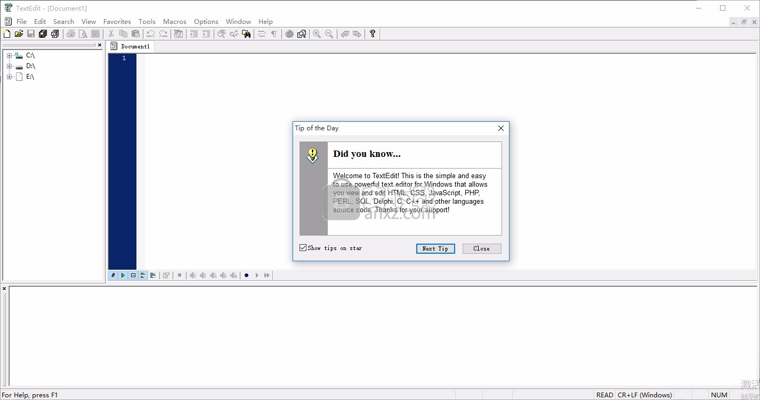
Task: Click the Cut scissors icon
Action: pyautogui.click(x=111, y=34)
